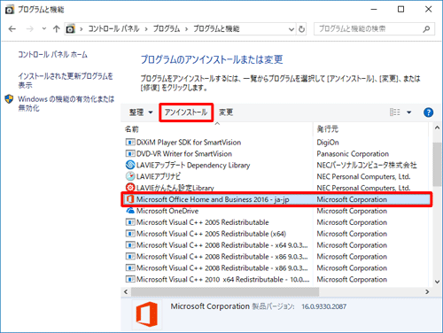Select DVD-VR Writer for SmartVision icon
The image size is (443, 333).
(x=130, y=154)
